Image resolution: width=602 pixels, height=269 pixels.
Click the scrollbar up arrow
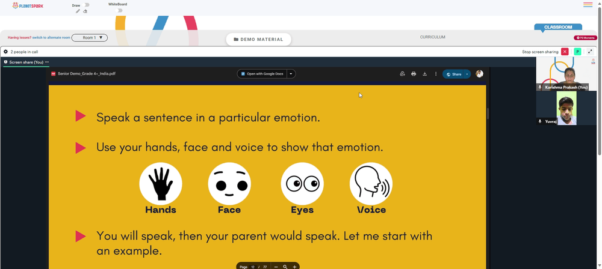(x=600, y=2)
